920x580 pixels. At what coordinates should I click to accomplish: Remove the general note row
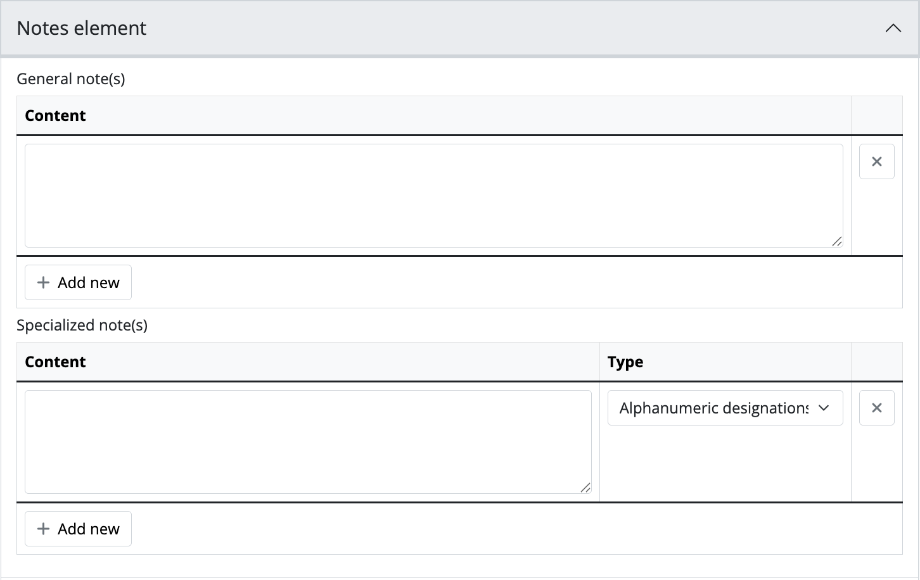click(x=876, y=161)
